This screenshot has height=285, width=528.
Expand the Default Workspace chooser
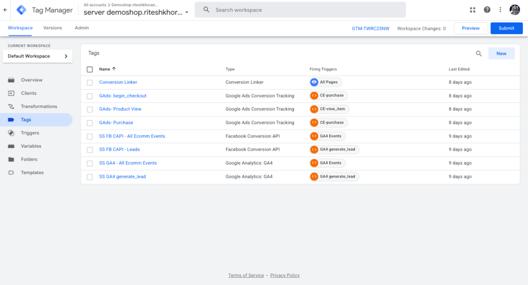click(65, 56)
